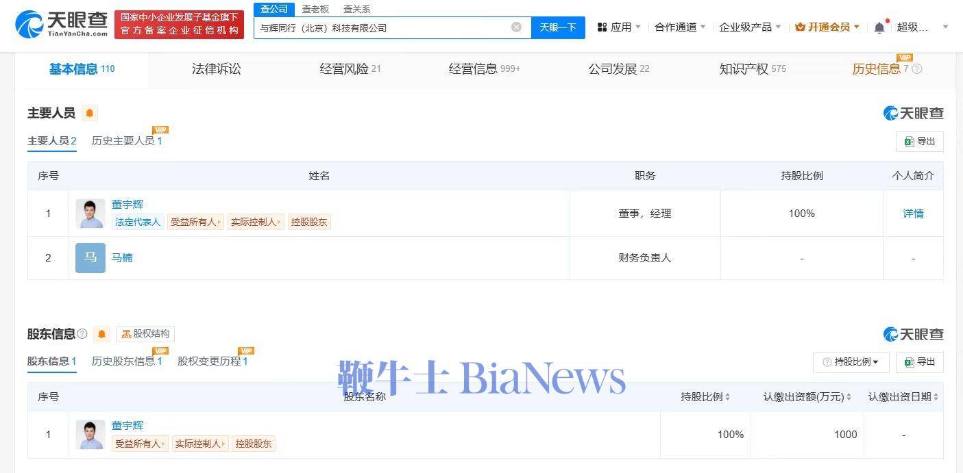Open 详情 link for 董宇辉
963x473 pixels.
tap(913, 214)
